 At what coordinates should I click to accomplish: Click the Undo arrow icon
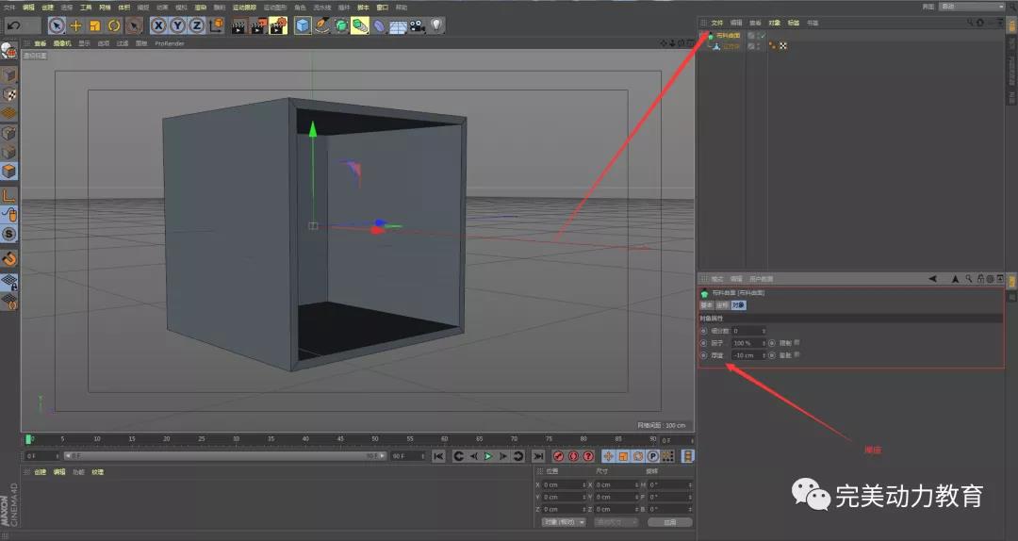point(13,25)
